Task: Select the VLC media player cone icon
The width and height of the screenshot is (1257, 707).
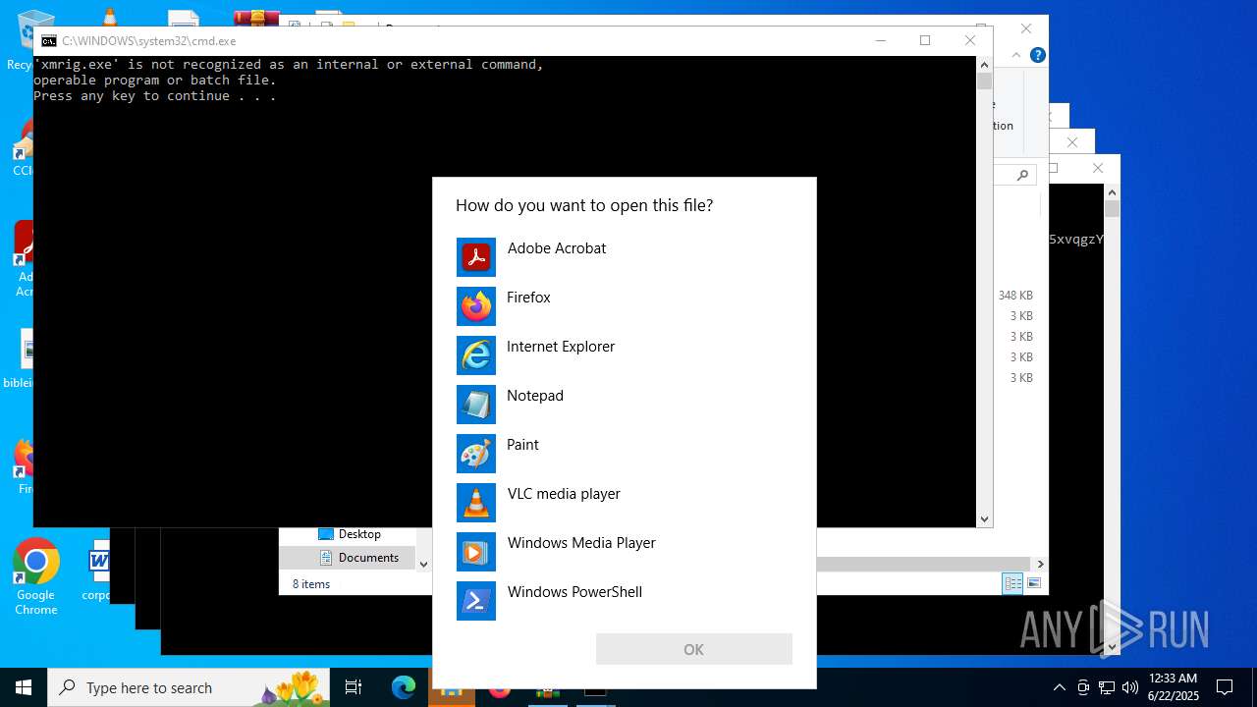Action: [476, 503]
